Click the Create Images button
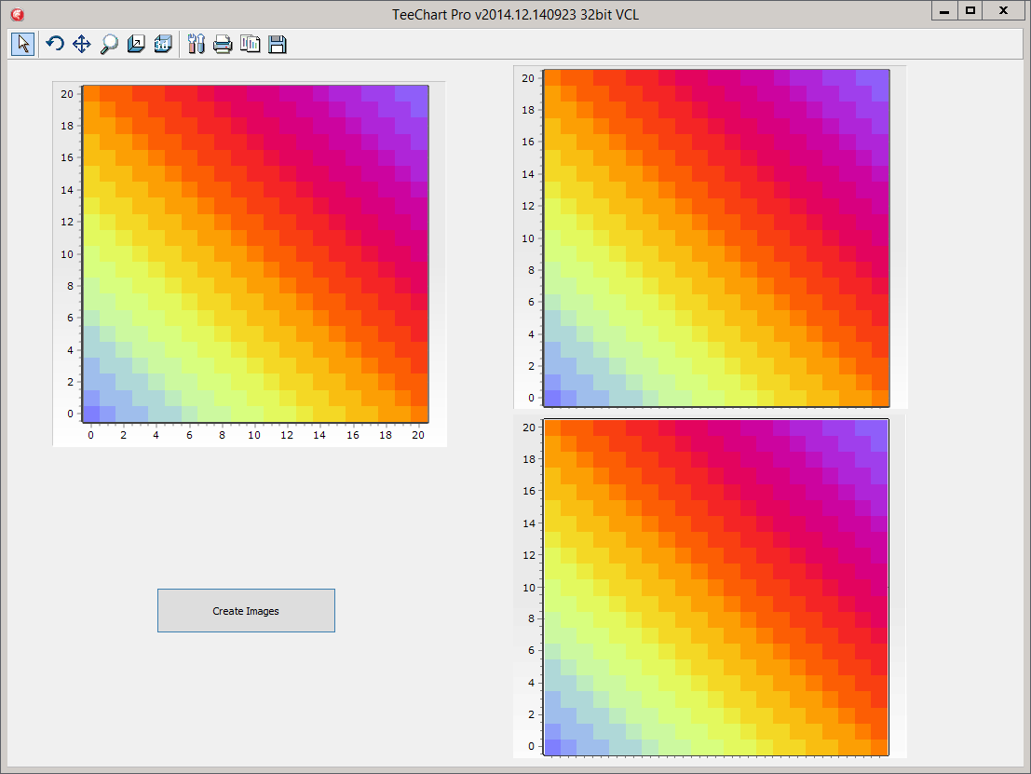 pyautogui.click(x=246, y=611)
